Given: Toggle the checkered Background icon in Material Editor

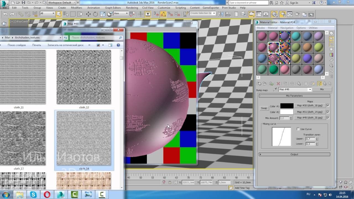Looking at the screenshot, I should tap(331, 44).
